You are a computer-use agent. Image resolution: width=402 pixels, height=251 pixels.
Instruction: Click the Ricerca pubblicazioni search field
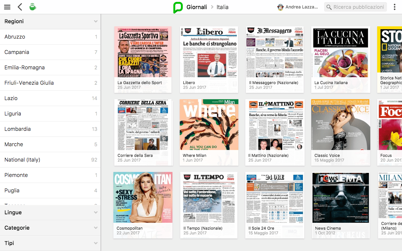[x=359, y=7]
